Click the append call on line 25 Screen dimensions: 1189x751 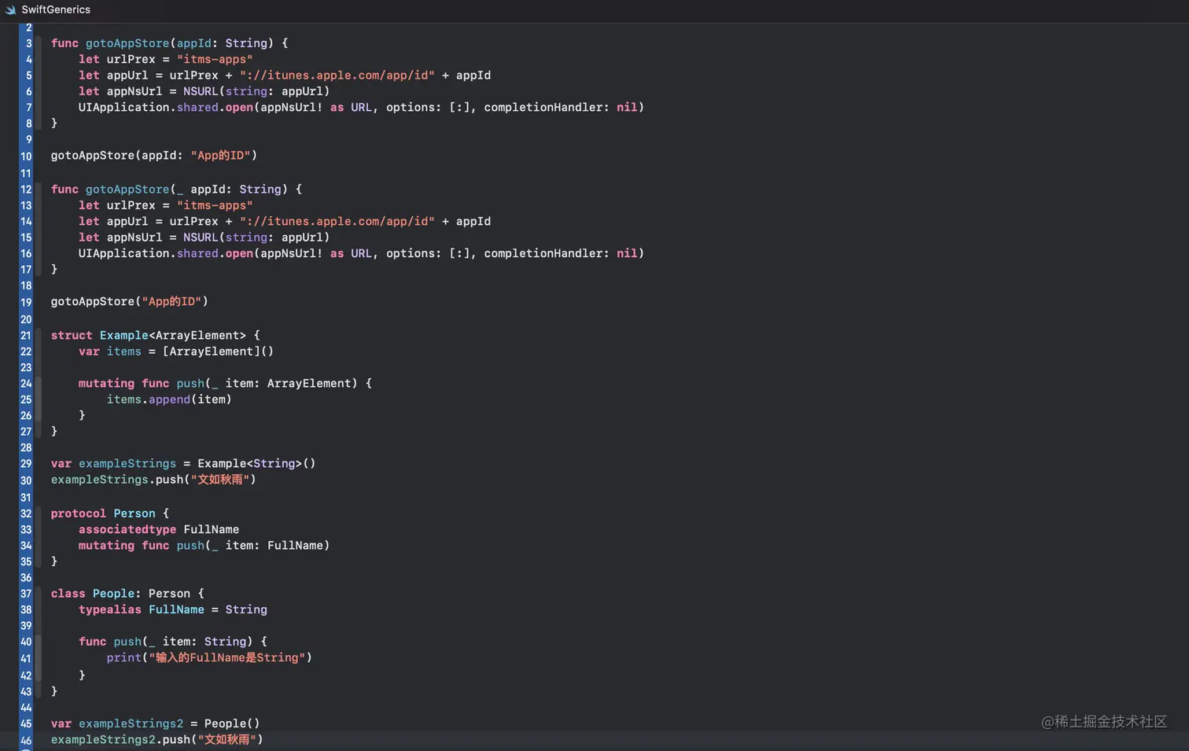(169, 399)
